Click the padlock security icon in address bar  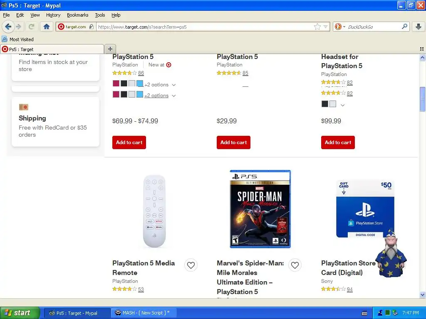(x=91, y=27)
